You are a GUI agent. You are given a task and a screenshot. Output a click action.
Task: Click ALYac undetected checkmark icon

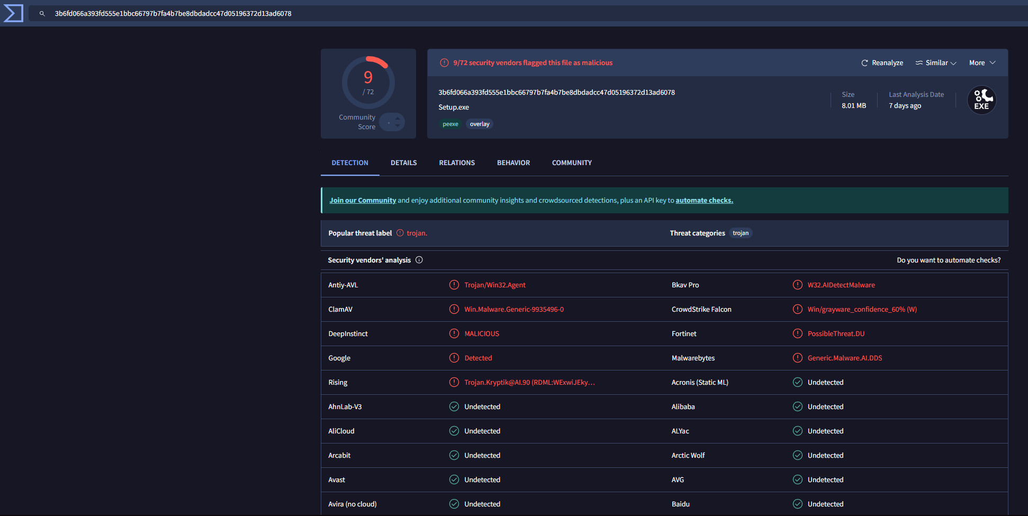(798, 431)
